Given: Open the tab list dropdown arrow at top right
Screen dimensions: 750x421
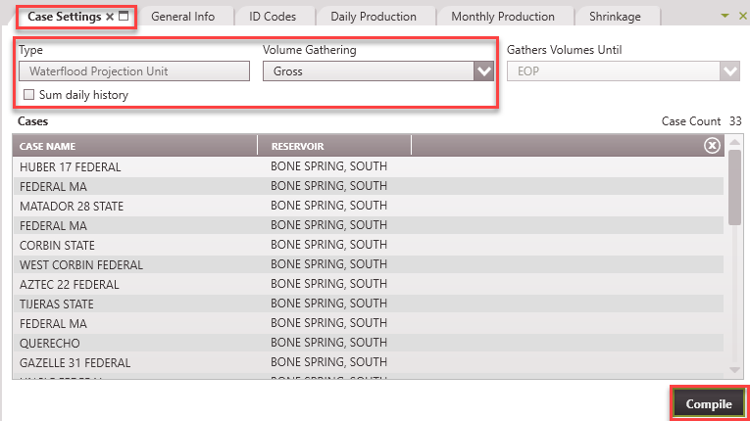Looking at the screenshot, I should (x=725, y=16).
